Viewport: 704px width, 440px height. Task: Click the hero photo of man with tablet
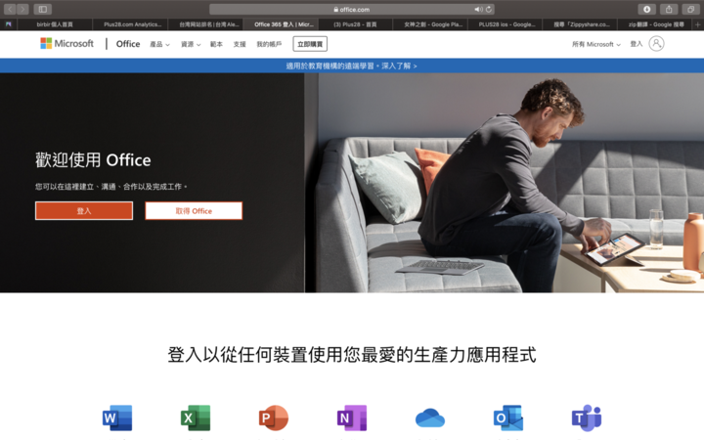(505, 183)
